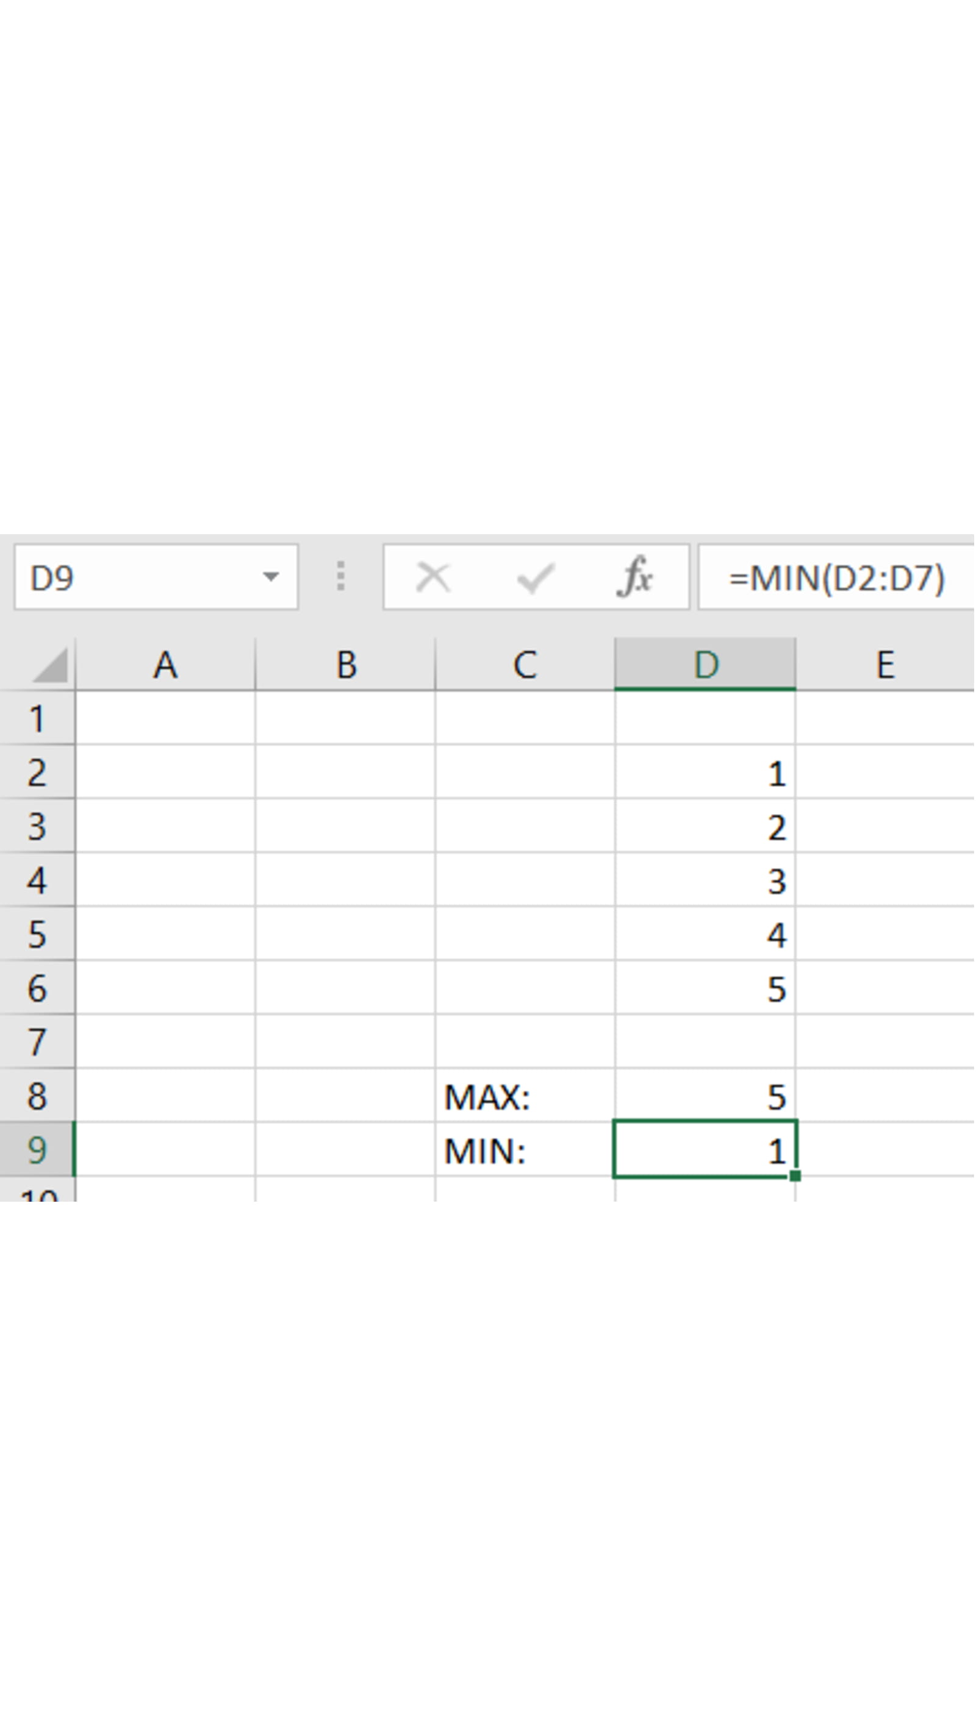
Task: Click the MAX: label cell
Action: [525, 1096]
